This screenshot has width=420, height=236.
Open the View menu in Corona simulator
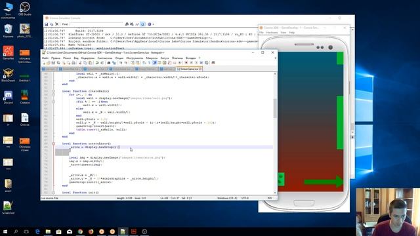[283, 32]
